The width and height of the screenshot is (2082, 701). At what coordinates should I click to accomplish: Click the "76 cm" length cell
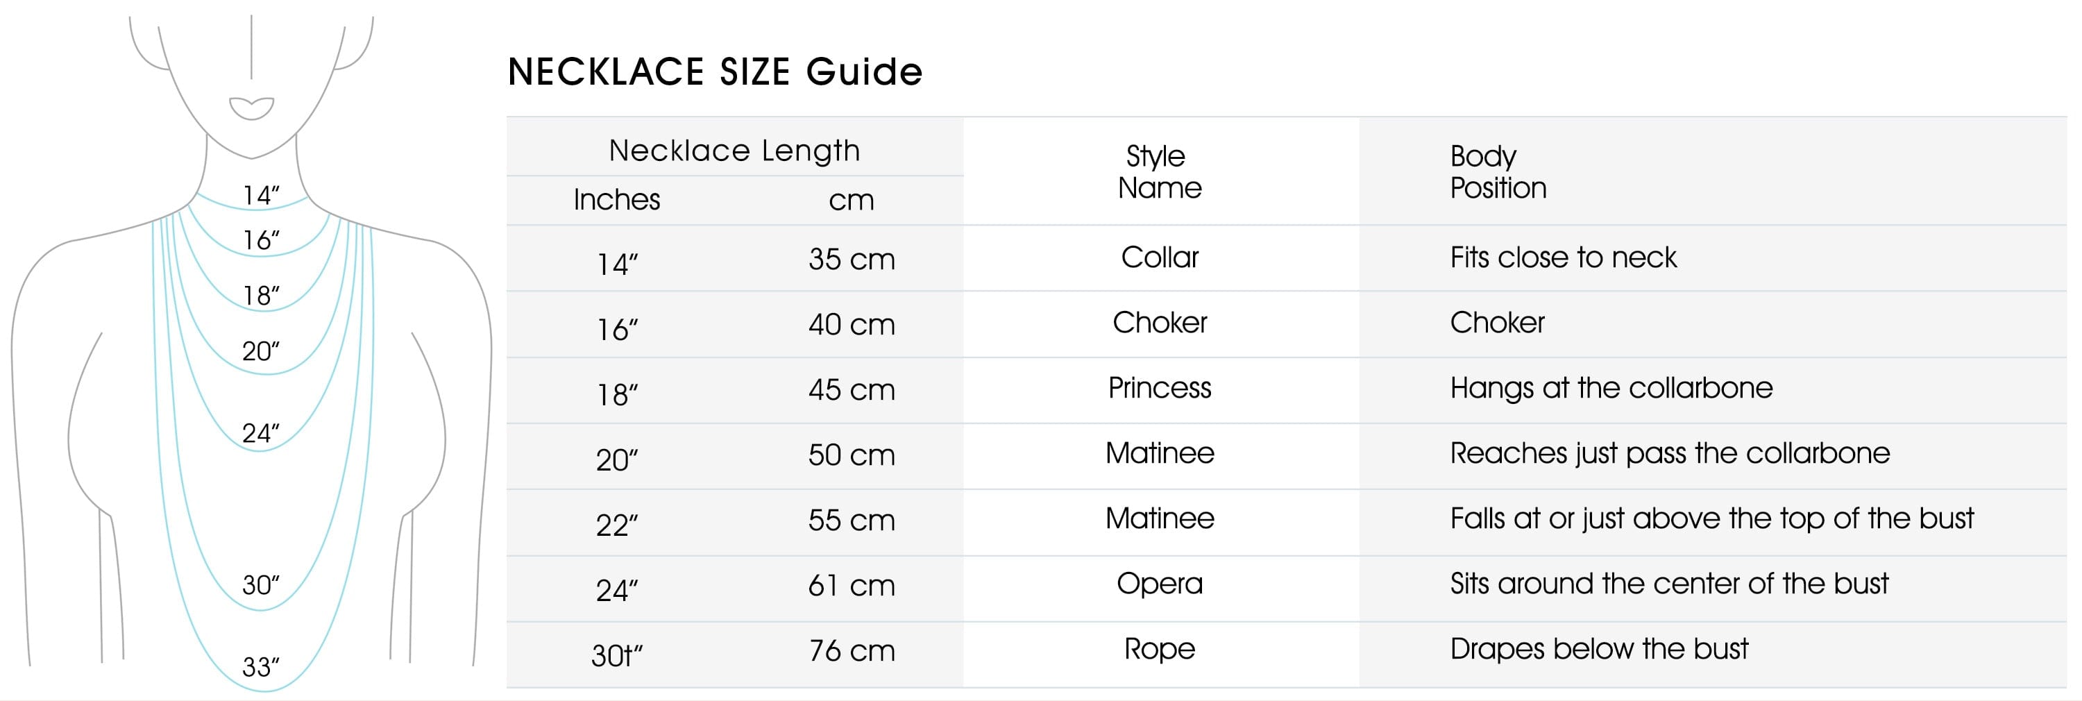click(851, 651)
